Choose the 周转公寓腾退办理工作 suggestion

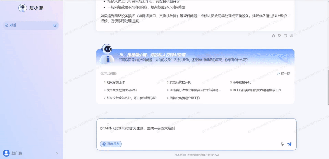click(185, 98)
